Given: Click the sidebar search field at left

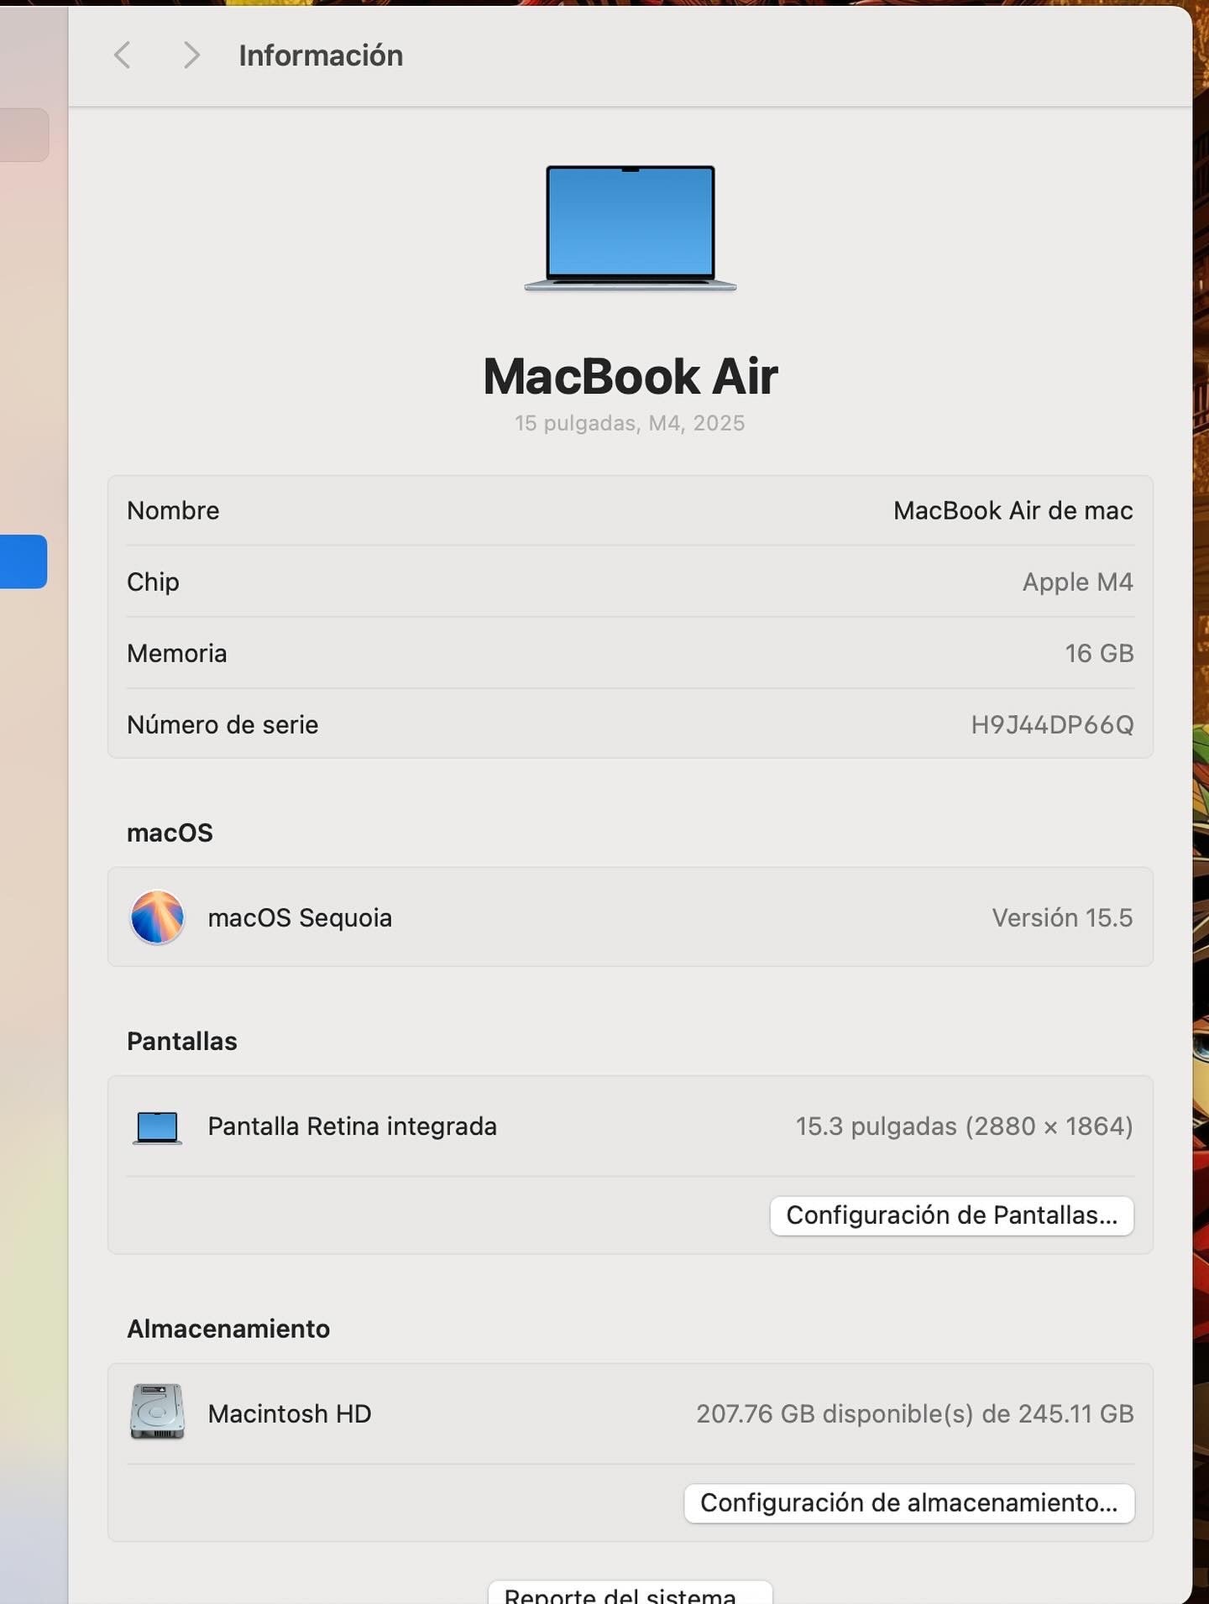Looking at the screenshot, I should click(24, 134).
